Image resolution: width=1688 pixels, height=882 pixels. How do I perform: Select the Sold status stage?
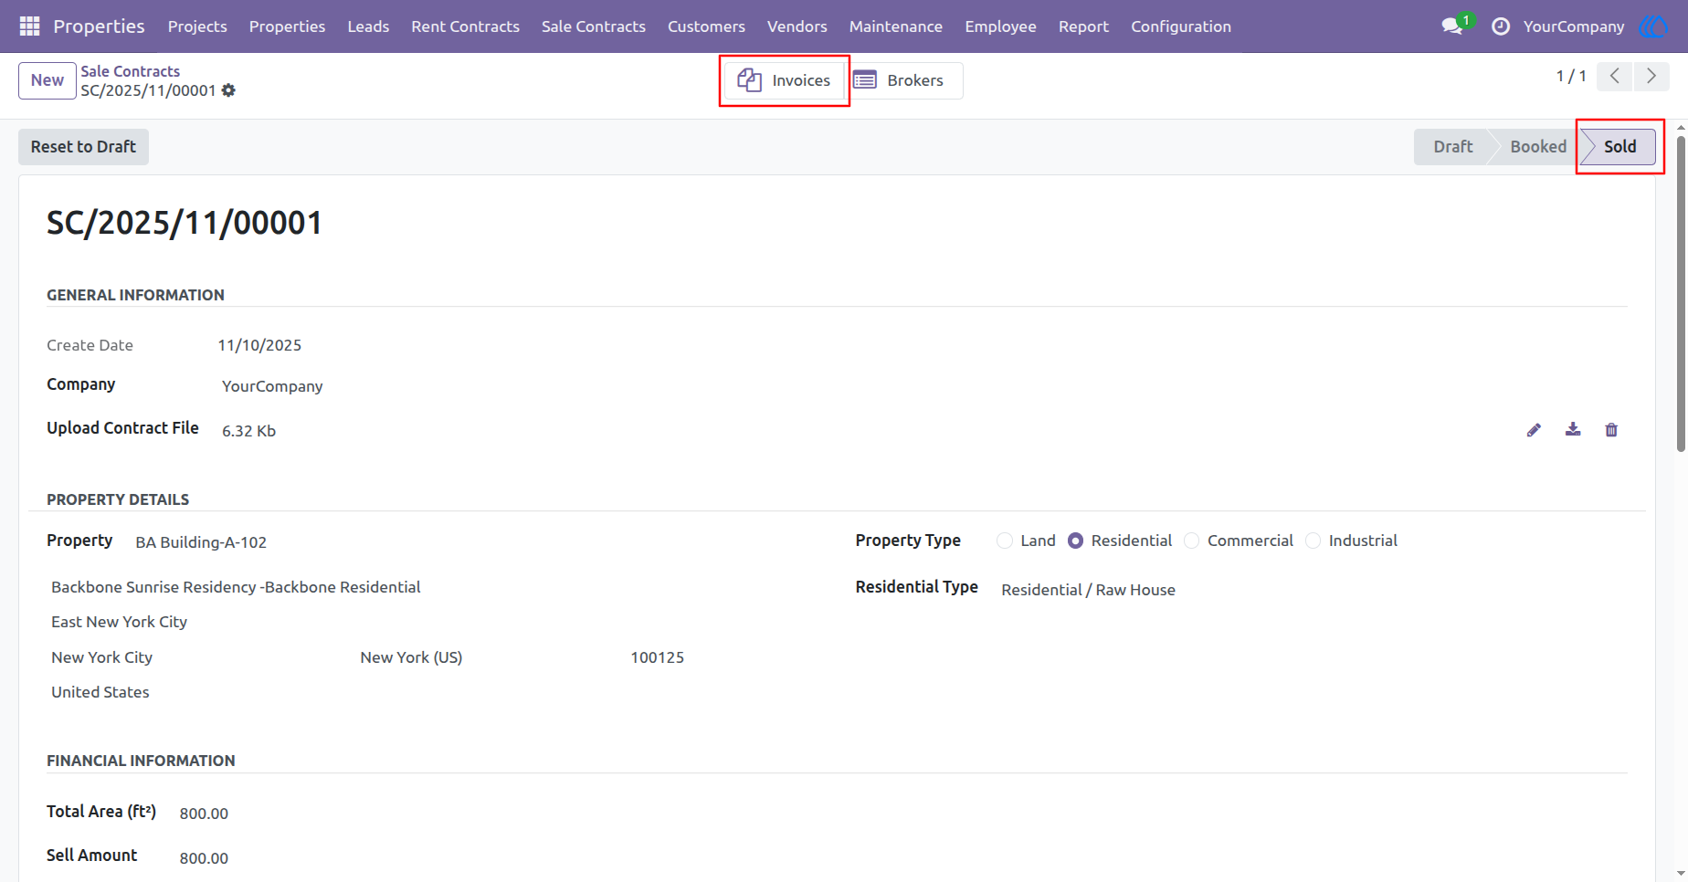1619,147
